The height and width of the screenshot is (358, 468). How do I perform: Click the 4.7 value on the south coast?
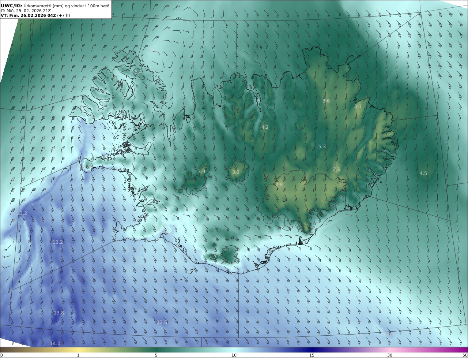tap(213, 257)
